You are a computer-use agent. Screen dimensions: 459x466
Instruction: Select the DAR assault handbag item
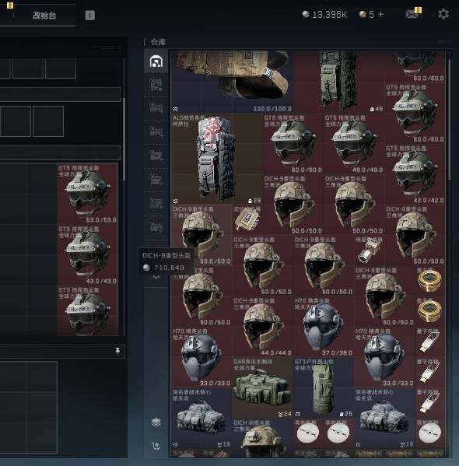(262, 388)
